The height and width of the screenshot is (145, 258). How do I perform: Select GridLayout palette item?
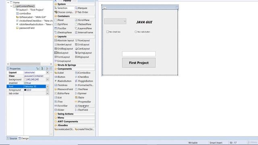tap(82, 45)
